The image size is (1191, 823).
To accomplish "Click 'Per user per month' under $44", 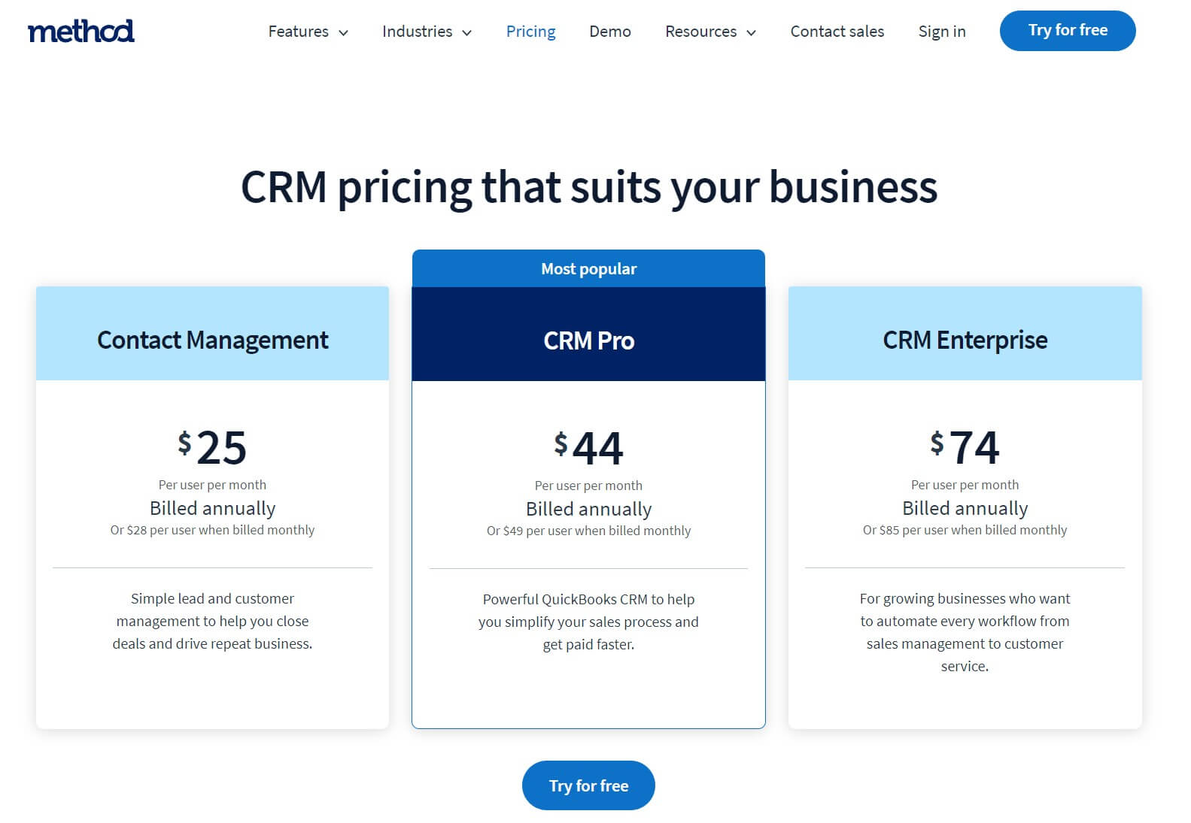I will (588, 486).
